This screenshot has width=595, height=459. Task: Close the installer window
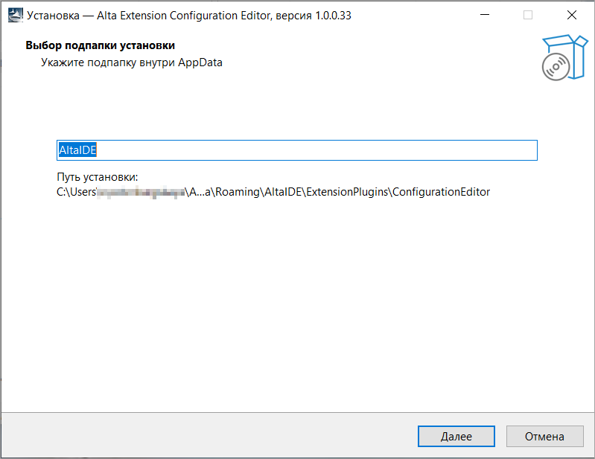point(572,15)
